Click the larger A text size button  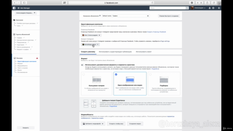point(201,3)
